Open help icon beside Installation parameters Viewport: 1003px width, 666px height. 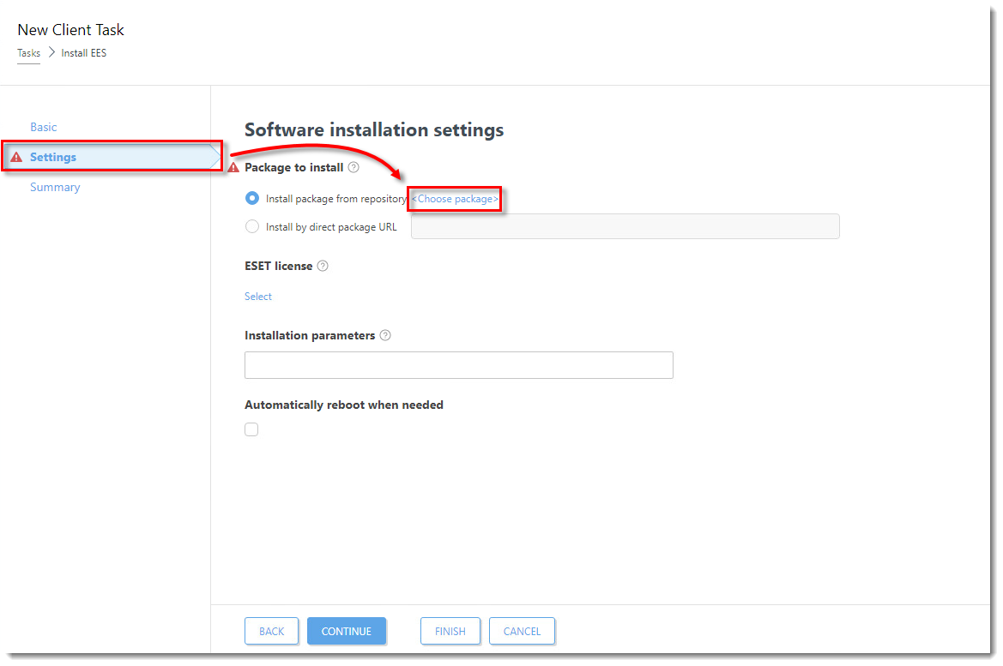tap(385, 335)
